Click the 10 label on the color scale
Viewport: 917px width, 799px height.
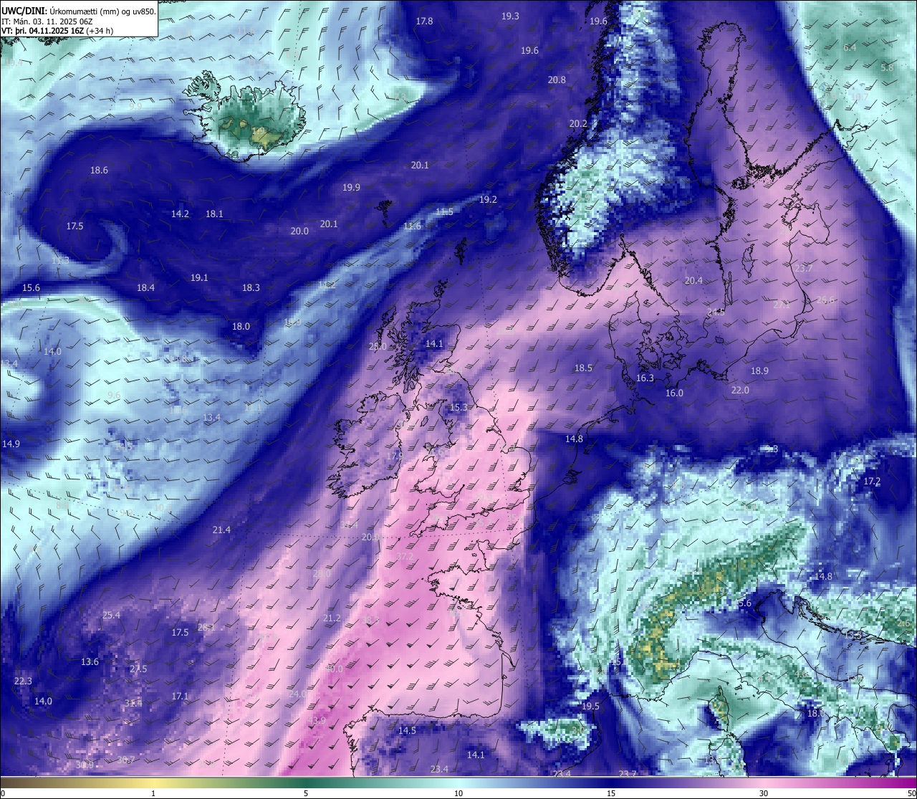(x=458, y=793)
